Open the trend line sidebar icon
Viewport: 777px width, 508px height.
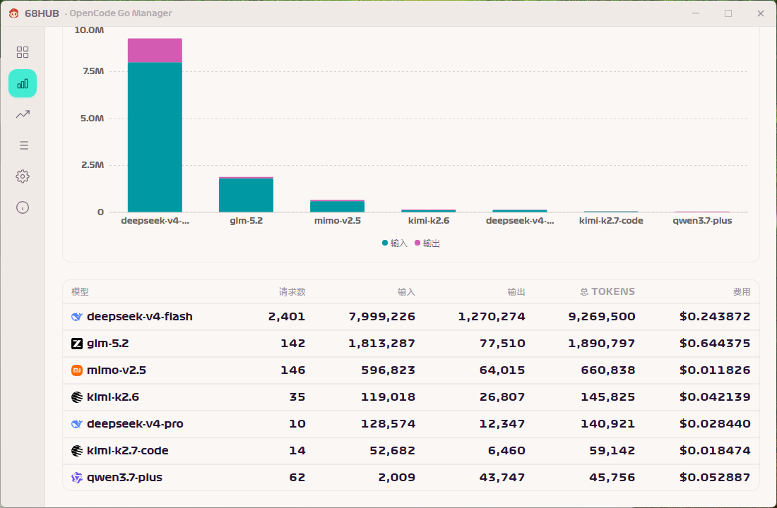23,114
